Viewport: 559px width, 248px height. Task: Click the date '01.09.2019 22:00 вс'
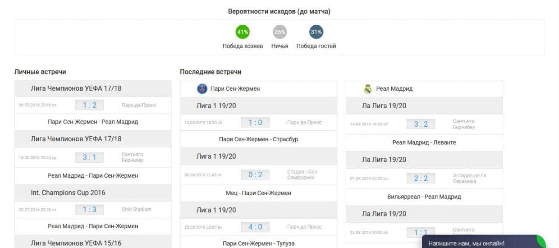pyautogui.click(x=369, y=179)
